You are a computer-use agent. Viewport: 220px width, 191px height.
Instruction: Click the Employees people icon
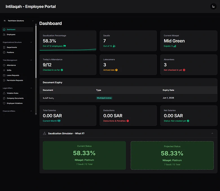[x=4, y=34]
